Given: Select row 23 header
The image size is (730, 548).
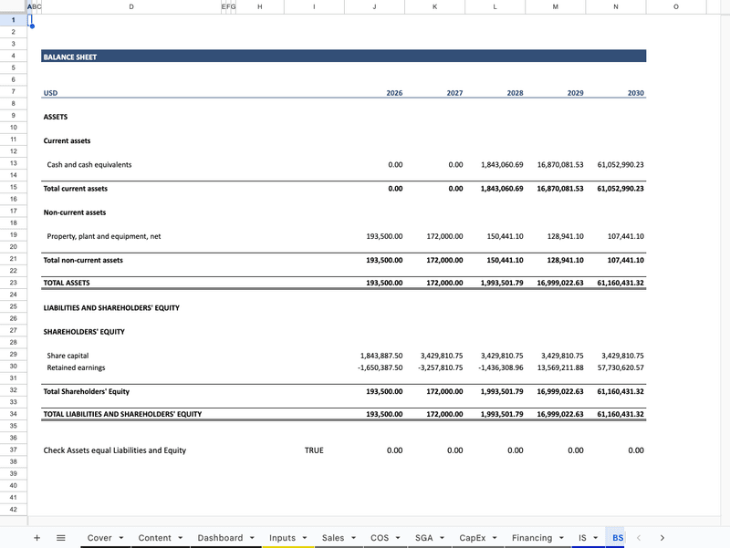Looking at the screenshot, I should tap(14, 284).
